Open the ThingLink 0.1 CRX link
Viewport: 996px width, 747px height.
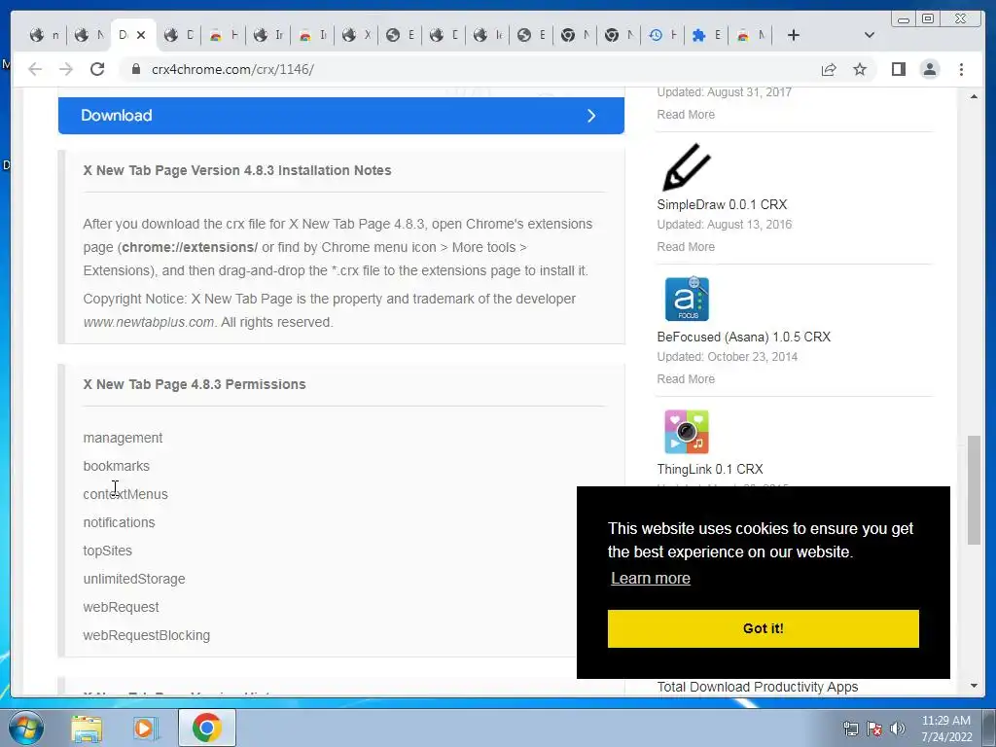tap(709, 469)
